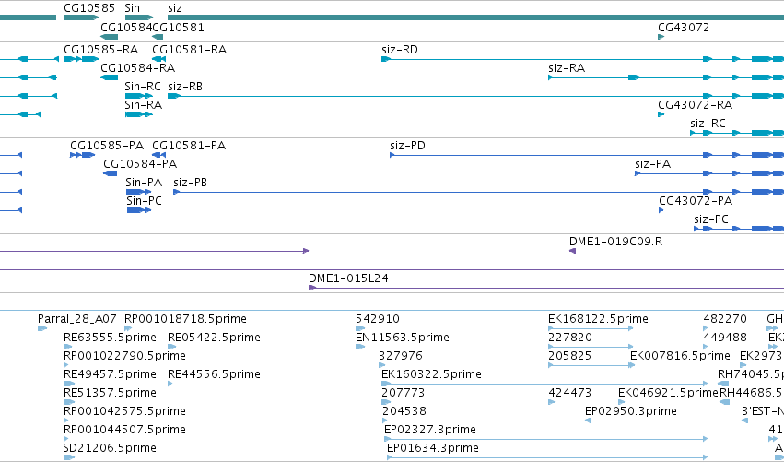Viewport: 784px width, 462px height.
Task: Click the 207773 EST label
Action: pyautogui.click(x=403, y=393)
